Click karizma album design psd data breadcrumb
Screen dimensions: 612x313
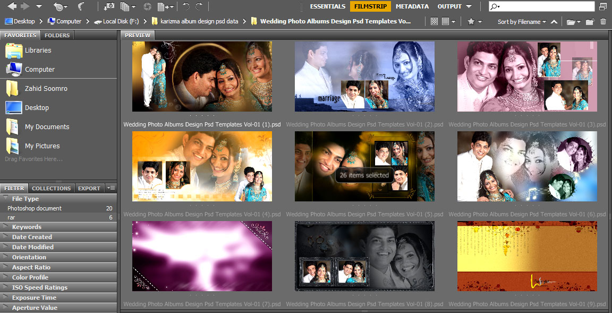(x=195, y=21)
